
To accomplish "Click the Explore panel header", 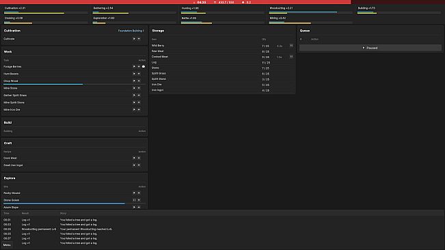I will (10, 178).
